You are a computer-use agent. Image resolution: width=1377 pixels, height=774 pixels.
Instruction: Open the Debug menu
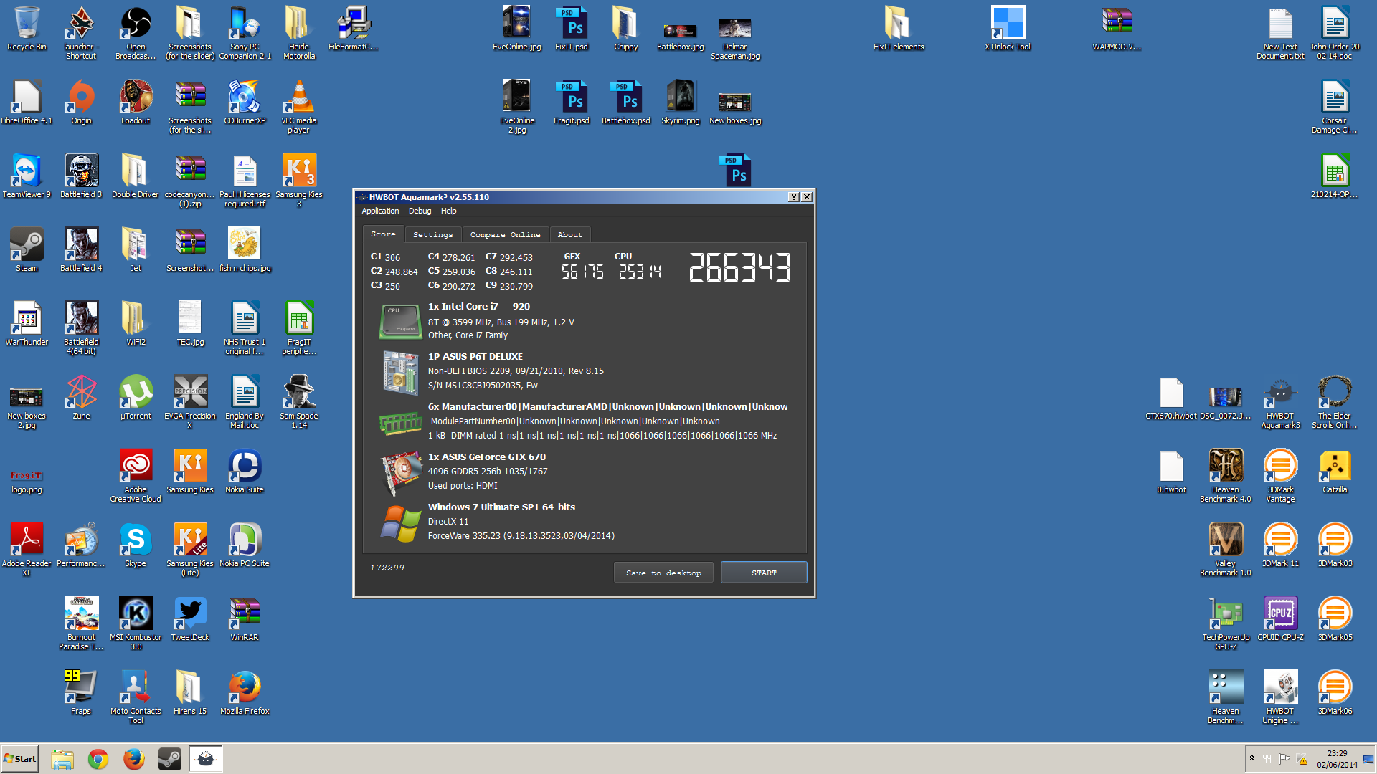point(420,211)
